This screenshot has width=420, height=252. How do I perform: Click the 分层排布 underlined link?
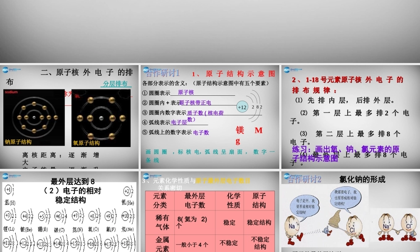click(116, 84)
